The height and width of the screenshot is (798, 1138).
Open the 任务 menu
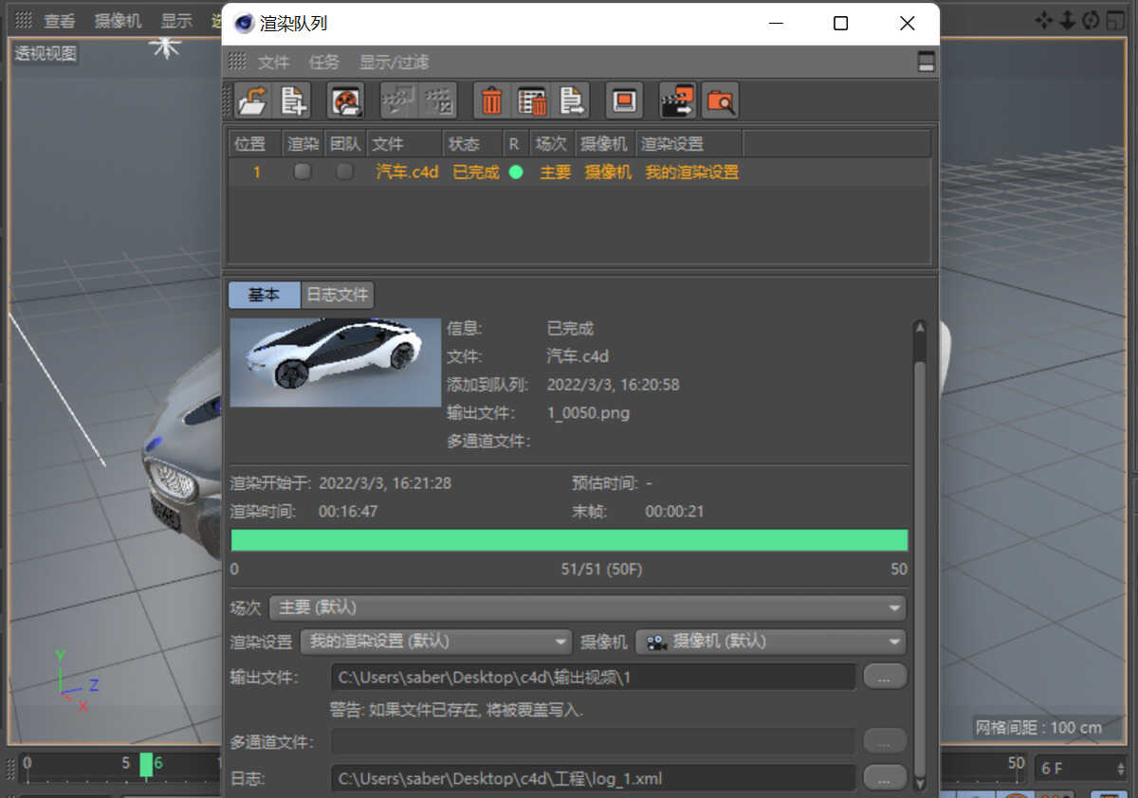pos(323,63)
